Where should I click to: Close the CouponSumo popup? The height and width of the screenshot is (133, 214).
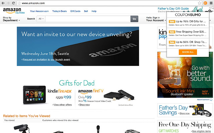pos(210,11)
